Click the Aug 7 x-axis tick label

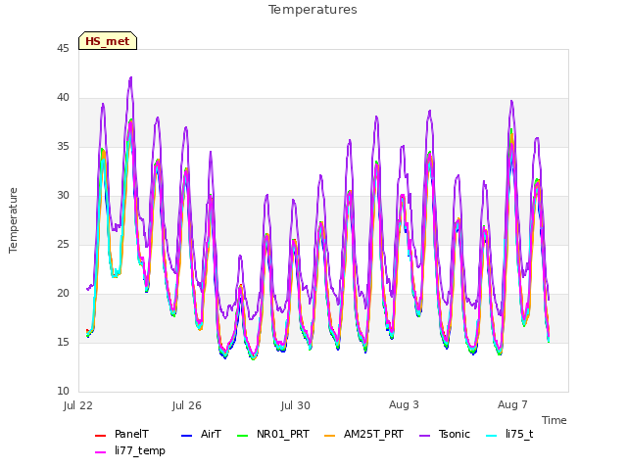(x=512, y=404)
